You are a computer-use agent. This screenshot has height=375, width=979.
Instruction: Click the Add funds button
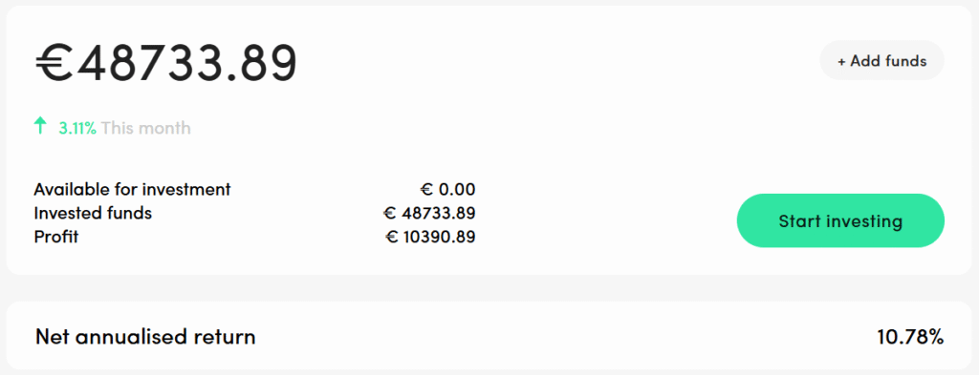[x=881, y=61]
